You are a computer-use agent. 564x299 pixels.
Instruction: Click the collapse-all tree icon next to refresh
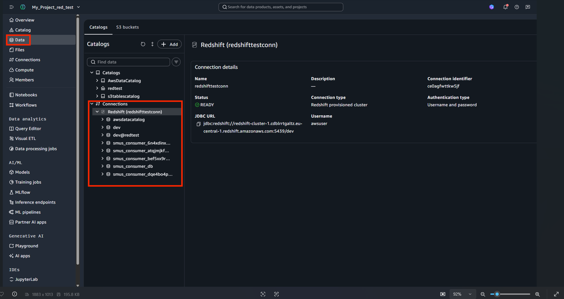click(x=152, y=44)
